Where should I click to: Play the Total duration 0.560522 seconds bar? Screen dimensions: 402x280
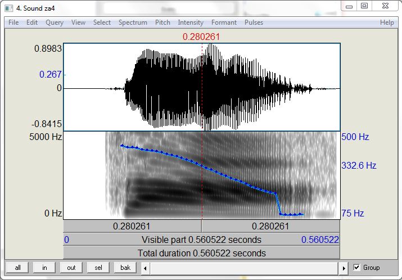tap(201, 253)
